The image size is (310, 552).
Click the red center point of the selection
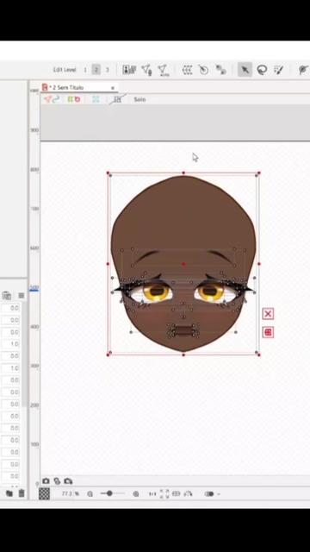(183, 264)
